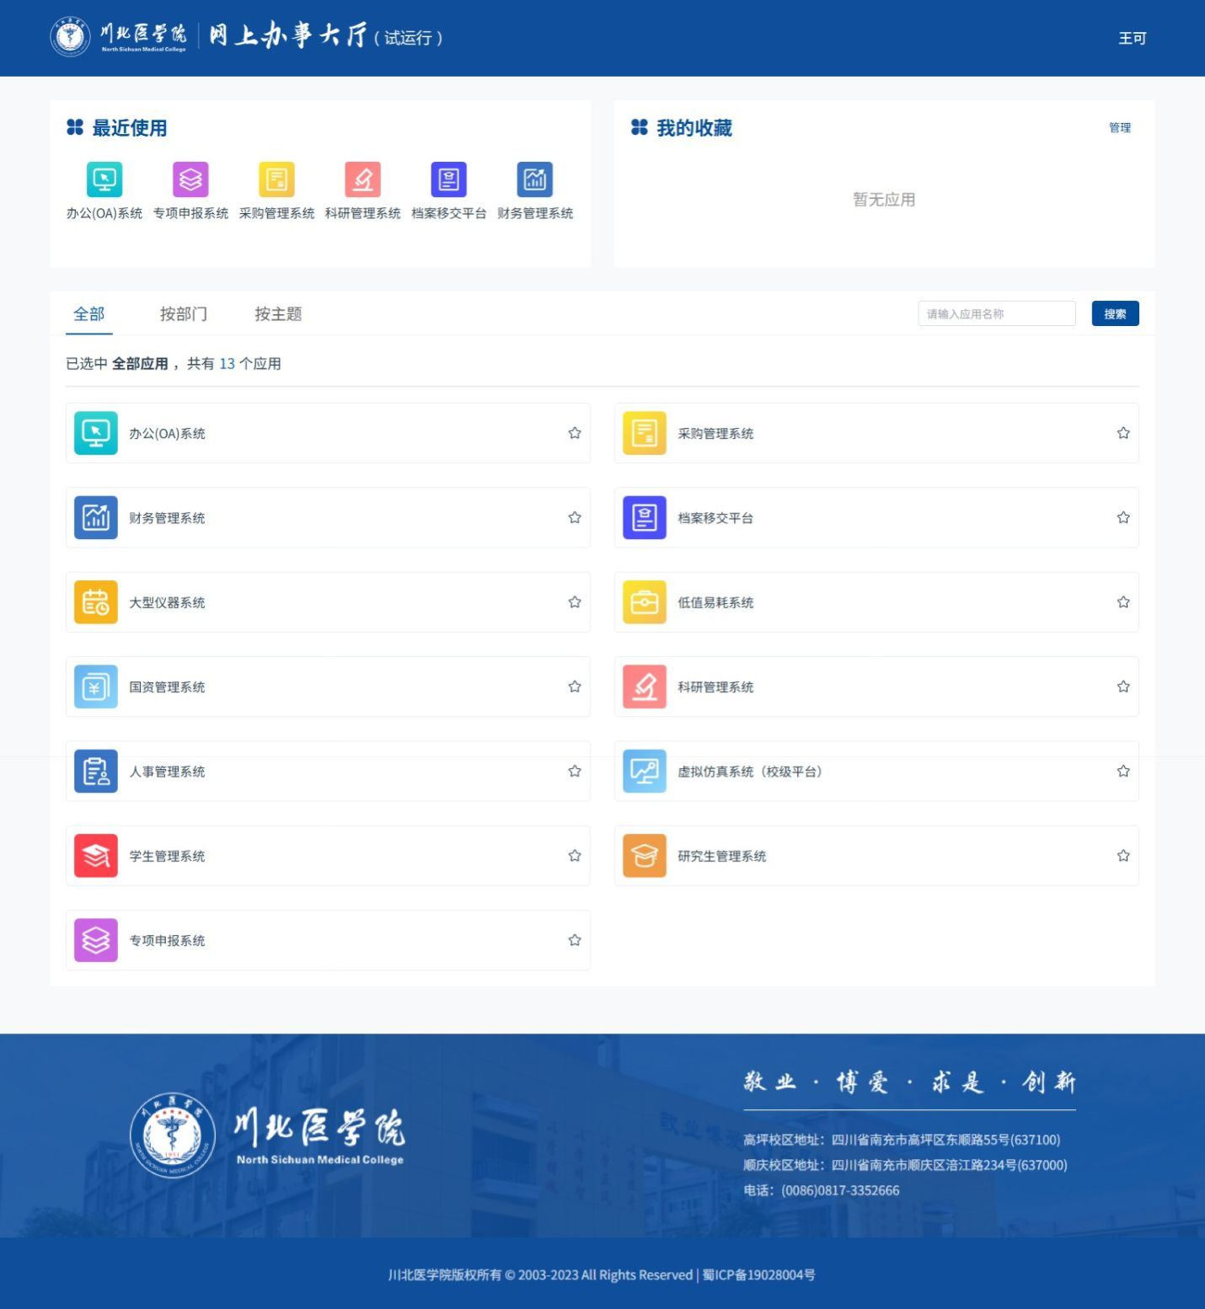Click the 研究生管理系统 orange icon
Image resolution: width=1205 pixels, height=1309 pixels.
click(x=645, y=856)
